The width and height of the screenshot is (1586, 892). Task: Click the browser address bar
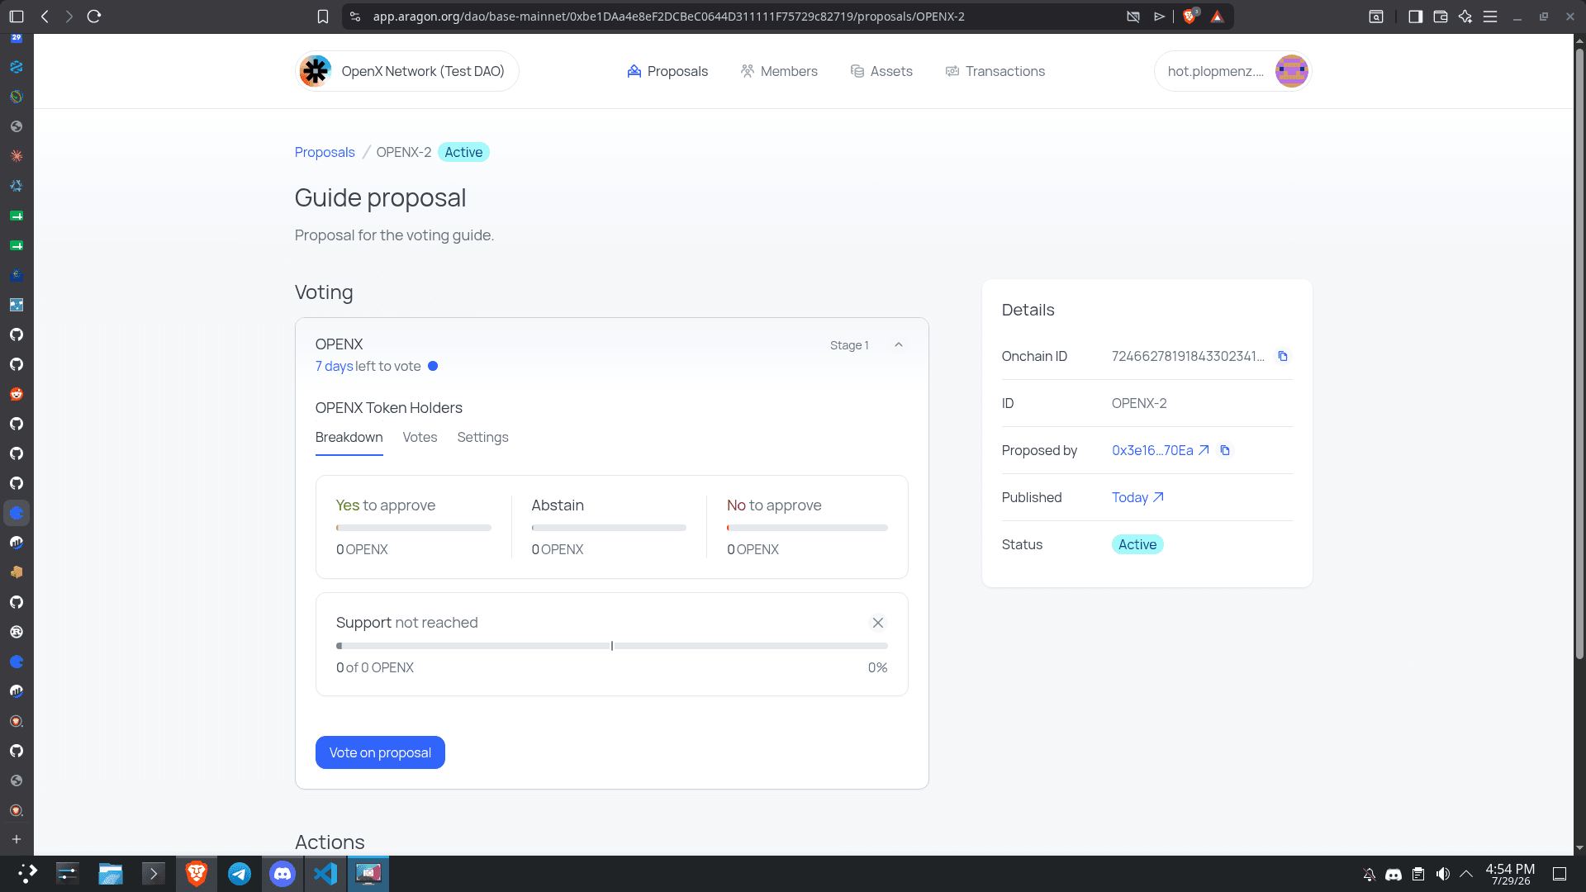pyautogui.click(x=743, y=17)
